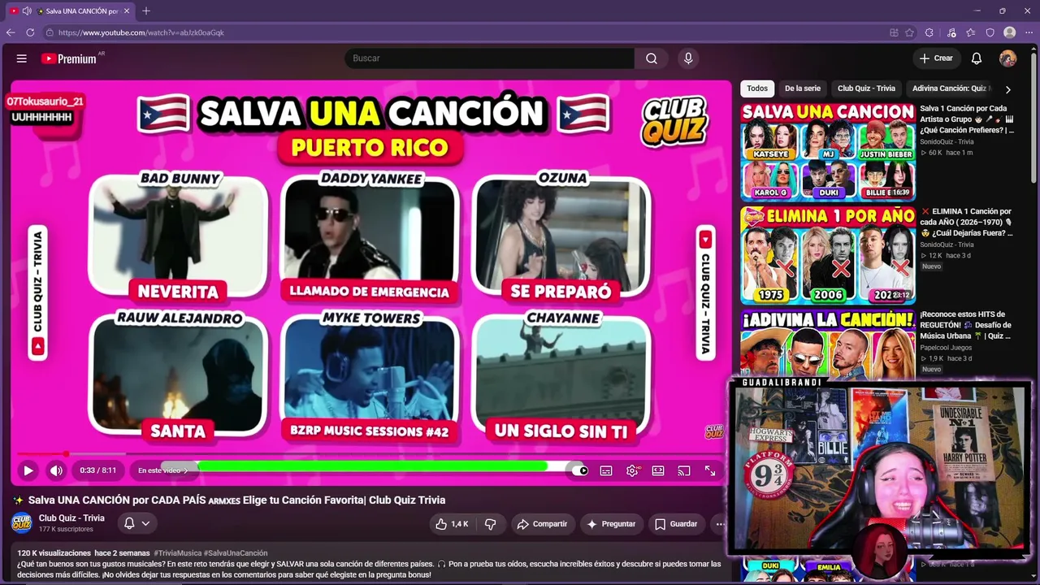Open a new browser tab

(x=146, y=11)
